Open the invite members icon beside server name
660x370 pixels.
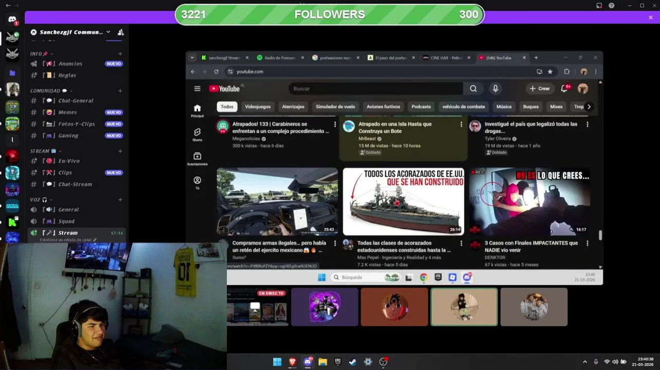tap(120, 32)
